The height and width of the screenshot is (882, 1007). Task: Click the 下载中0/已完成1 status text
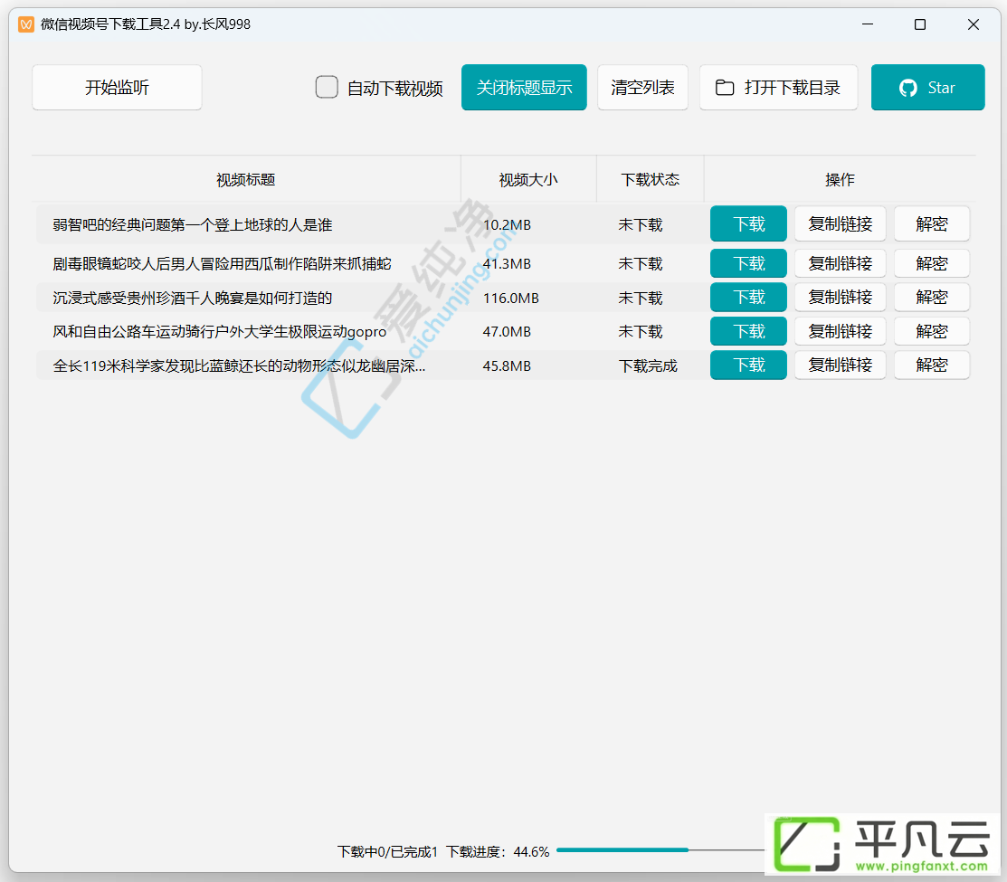387,852
